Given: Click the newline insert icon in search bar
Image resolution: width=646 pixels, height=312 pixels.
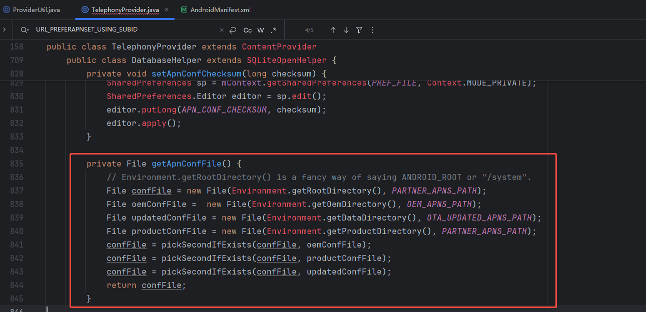Looking at the screenshot, I should (x=234, y=30).
